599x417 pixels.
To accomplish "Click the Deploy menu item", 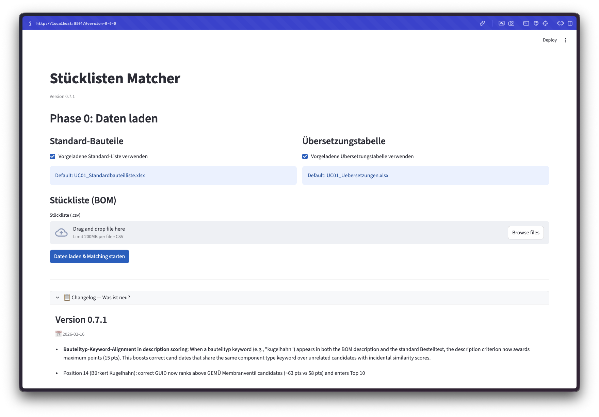I will [x=550, y=40].
